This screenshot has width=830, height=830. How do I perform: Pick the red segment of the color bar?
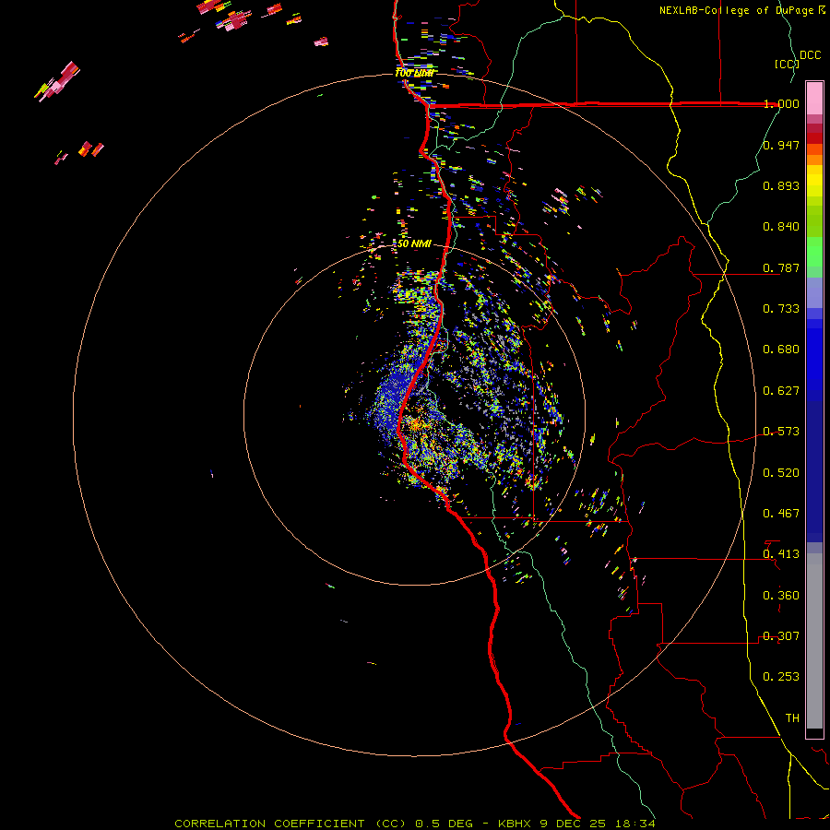click(x=814, y=138)
